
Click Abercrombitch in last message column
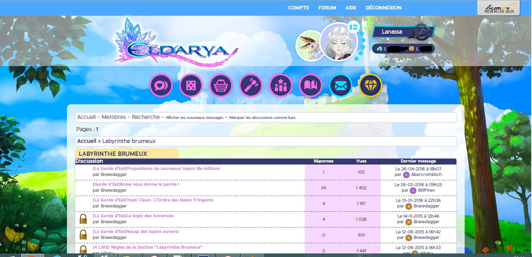tap(426, 175)
